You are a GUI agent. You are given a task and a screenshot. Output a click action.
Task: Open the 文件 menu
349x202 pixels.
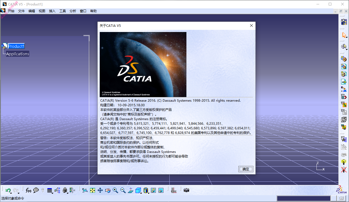click(21, 11)
